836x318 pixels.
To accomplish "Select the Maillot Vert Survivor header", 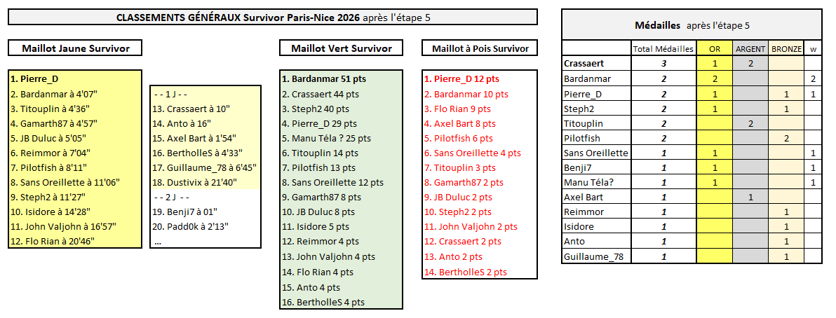I will tap(342, 48).
